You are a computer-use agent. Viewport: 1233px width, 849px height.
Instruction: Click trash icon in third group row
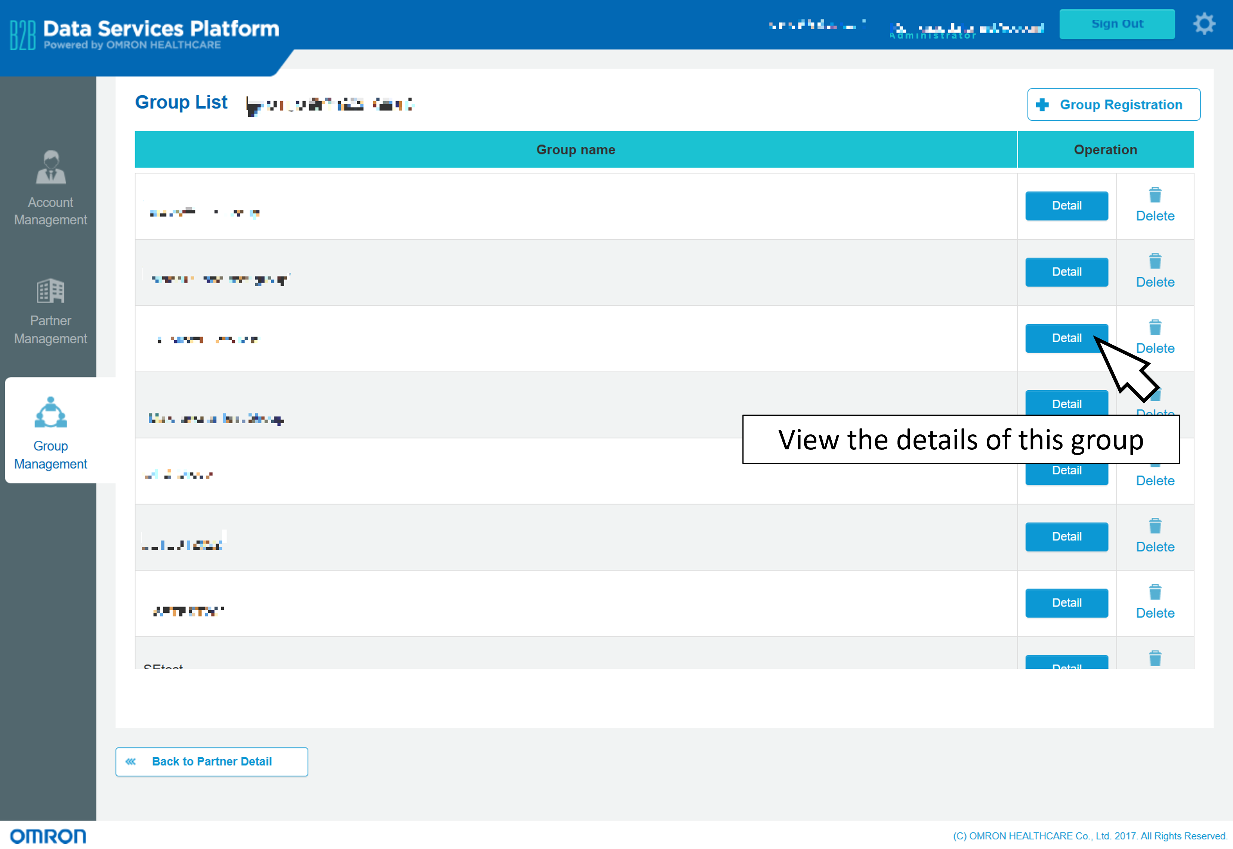1155,328
